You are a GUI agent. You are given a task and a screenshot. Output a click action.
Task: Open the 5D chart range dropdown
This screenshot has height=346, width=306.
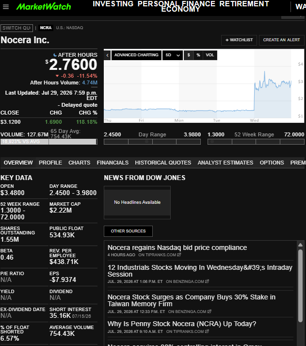(x=173, y=55)
